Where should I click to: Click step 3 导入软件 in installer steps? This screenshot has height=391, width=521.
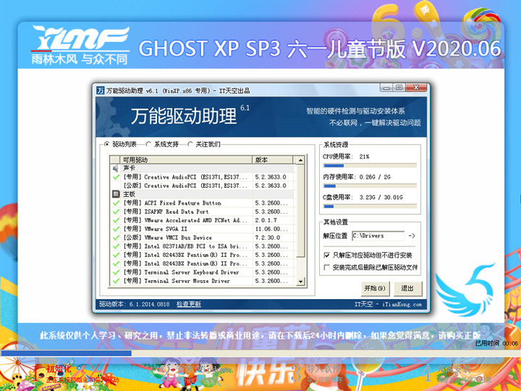tap(323, 369)
